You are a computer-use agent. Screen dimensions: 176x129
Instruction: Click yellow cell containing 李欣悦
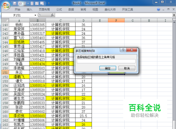tap(19, 116)
